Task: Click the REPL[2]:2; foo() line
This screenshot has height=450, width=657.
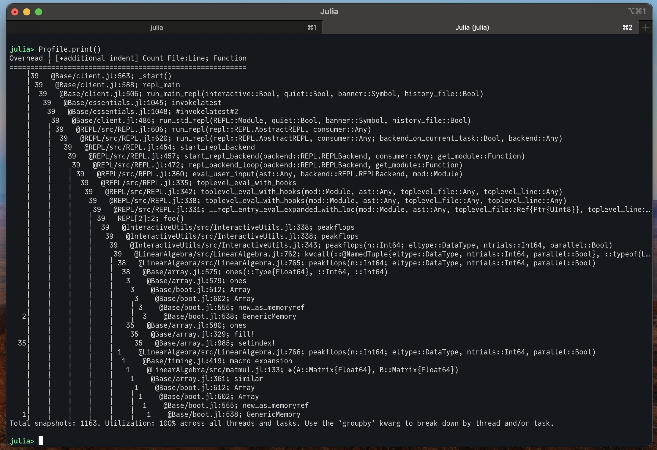Action: pyautogui.click(x=140, y=218)
